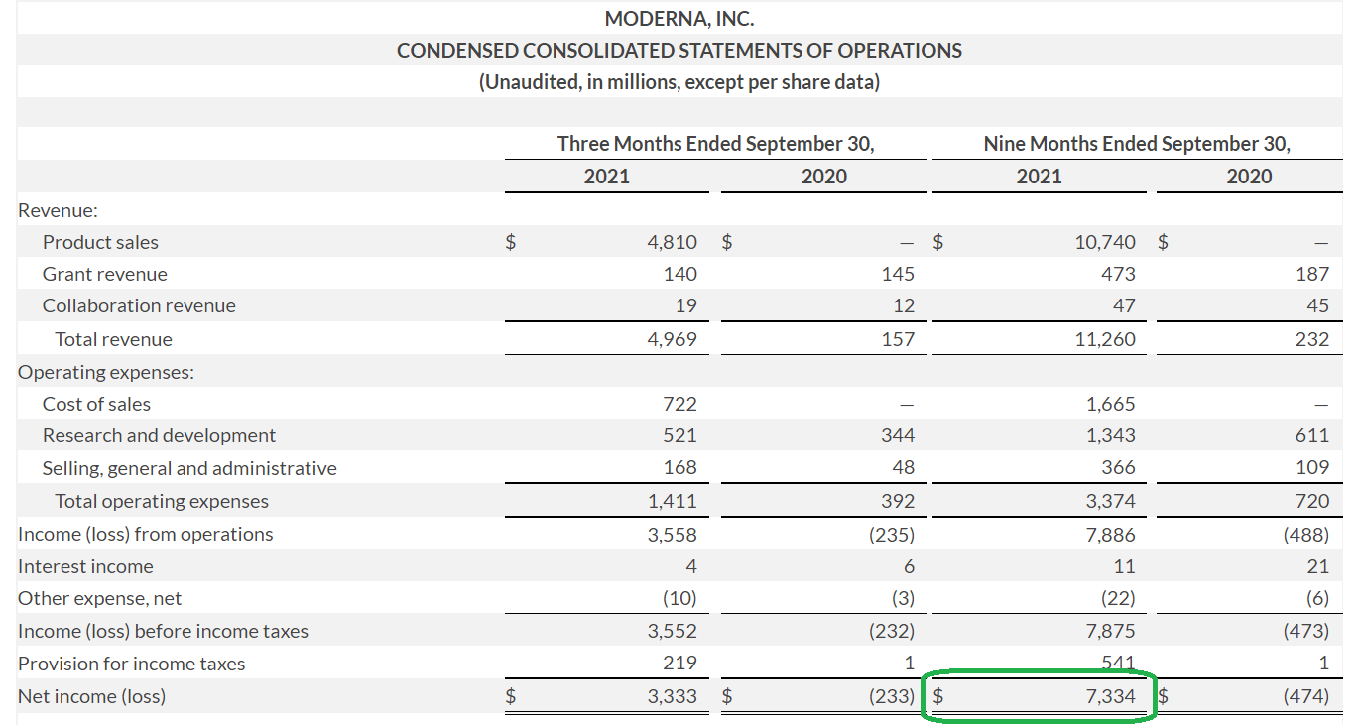Select Other expense value (10)
Image resolution: width=1358 pixels, height=725 pixels.
click(679, 598)
